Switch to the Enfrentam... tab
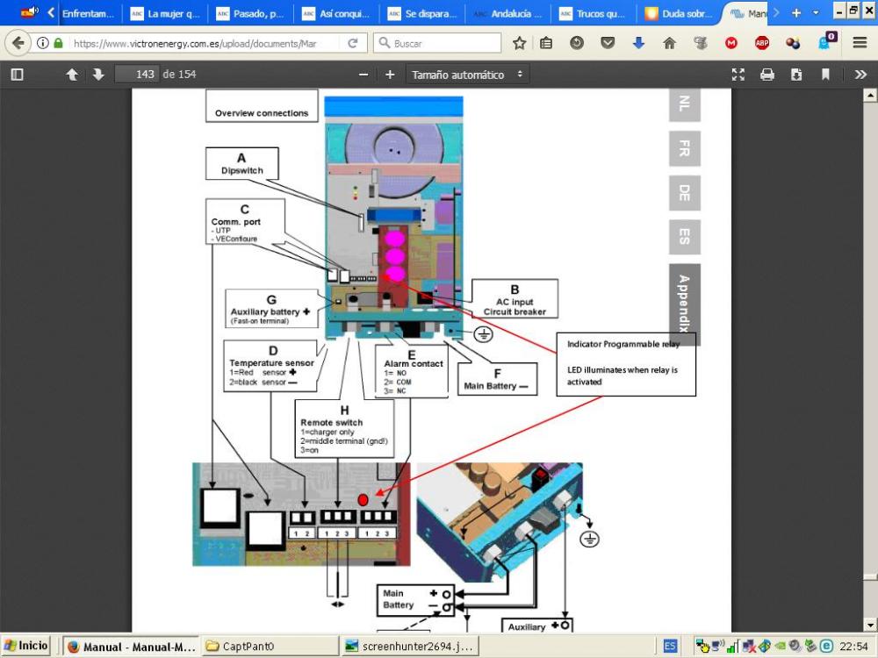Viewport: 878px width, 658px height. pyautogui.click(x=87, y=13)
